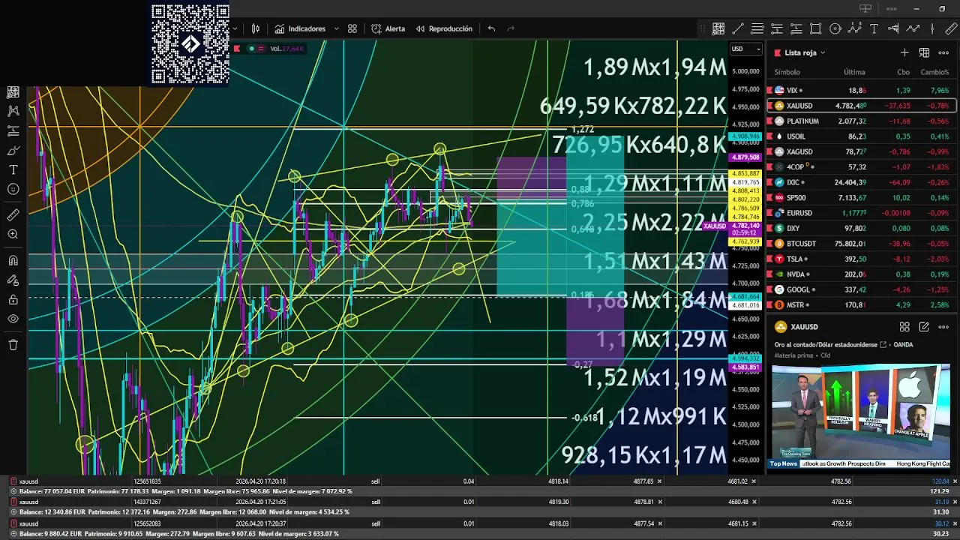The image size is (960, 540).
Task: Select the circle tool in favorites toolbar
Action: click(835, 28)
